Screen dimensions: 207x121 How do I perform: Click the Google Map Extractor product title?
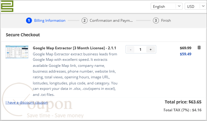74,48
